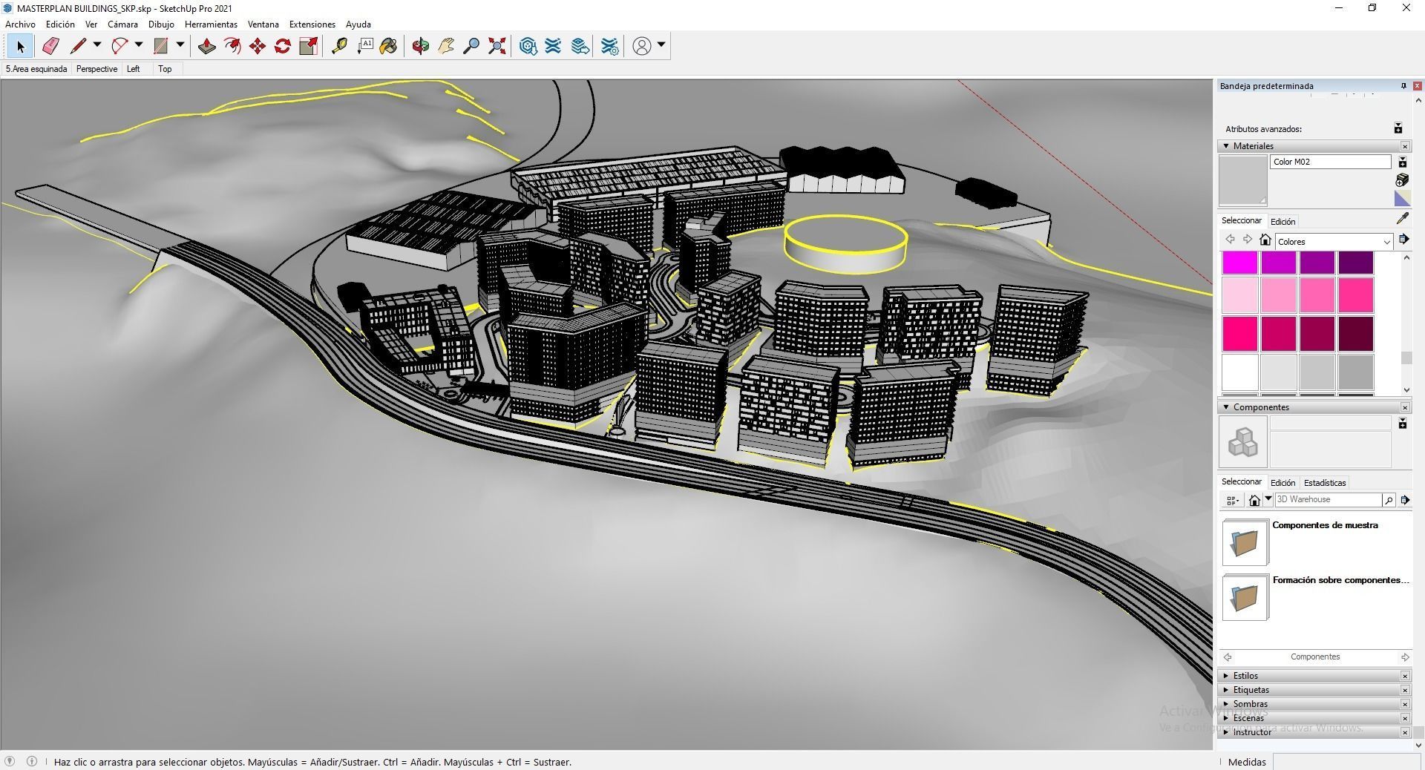Open the Line tool dropdown arrow
This screenshot has height=770, width=1425.
(96, 45)
